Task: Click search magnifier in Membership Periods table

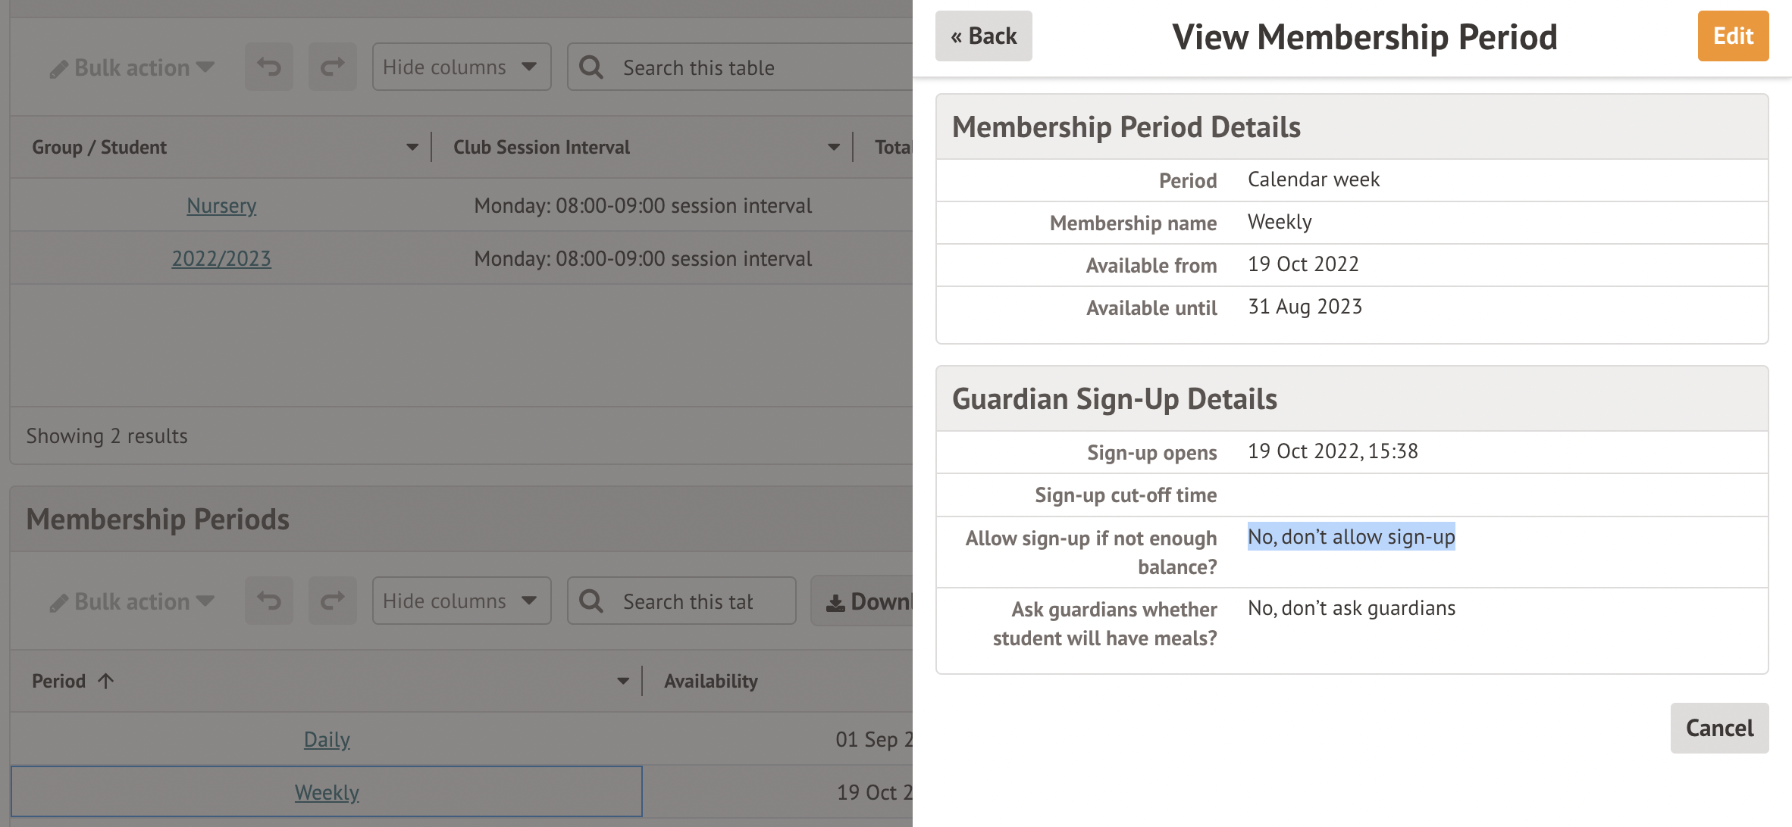Action: (x=591, y=601)
